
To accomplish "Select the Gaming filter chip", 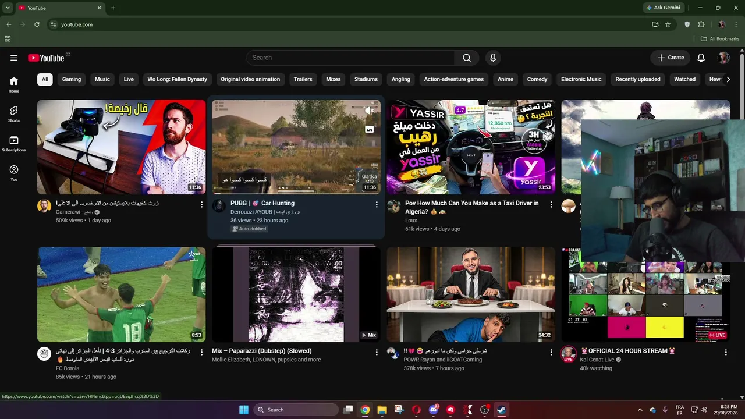I will 72,79.
